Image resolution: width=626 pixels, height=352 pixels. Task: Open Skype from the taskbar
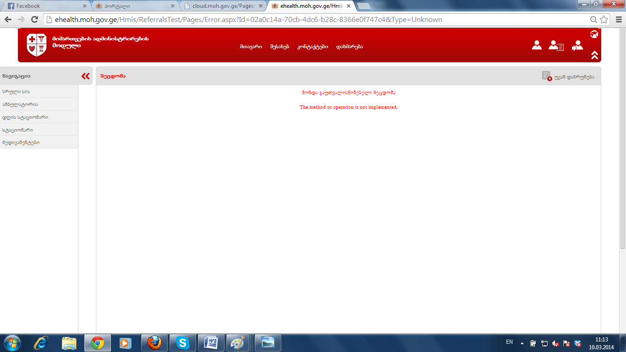[x=182, y=343]
